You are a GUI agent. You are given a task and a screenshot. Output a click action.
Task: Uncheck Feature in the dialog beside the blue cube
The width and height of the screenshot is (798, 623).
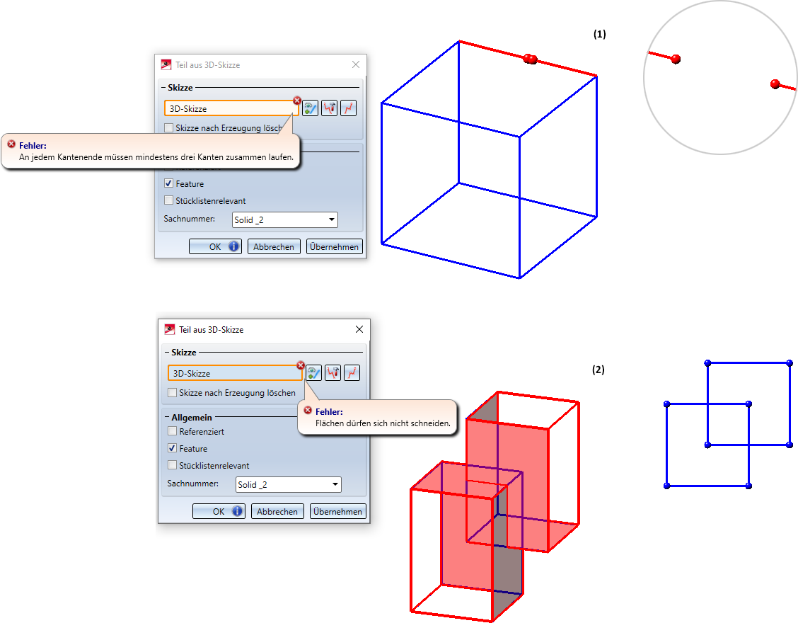(169, 183)
